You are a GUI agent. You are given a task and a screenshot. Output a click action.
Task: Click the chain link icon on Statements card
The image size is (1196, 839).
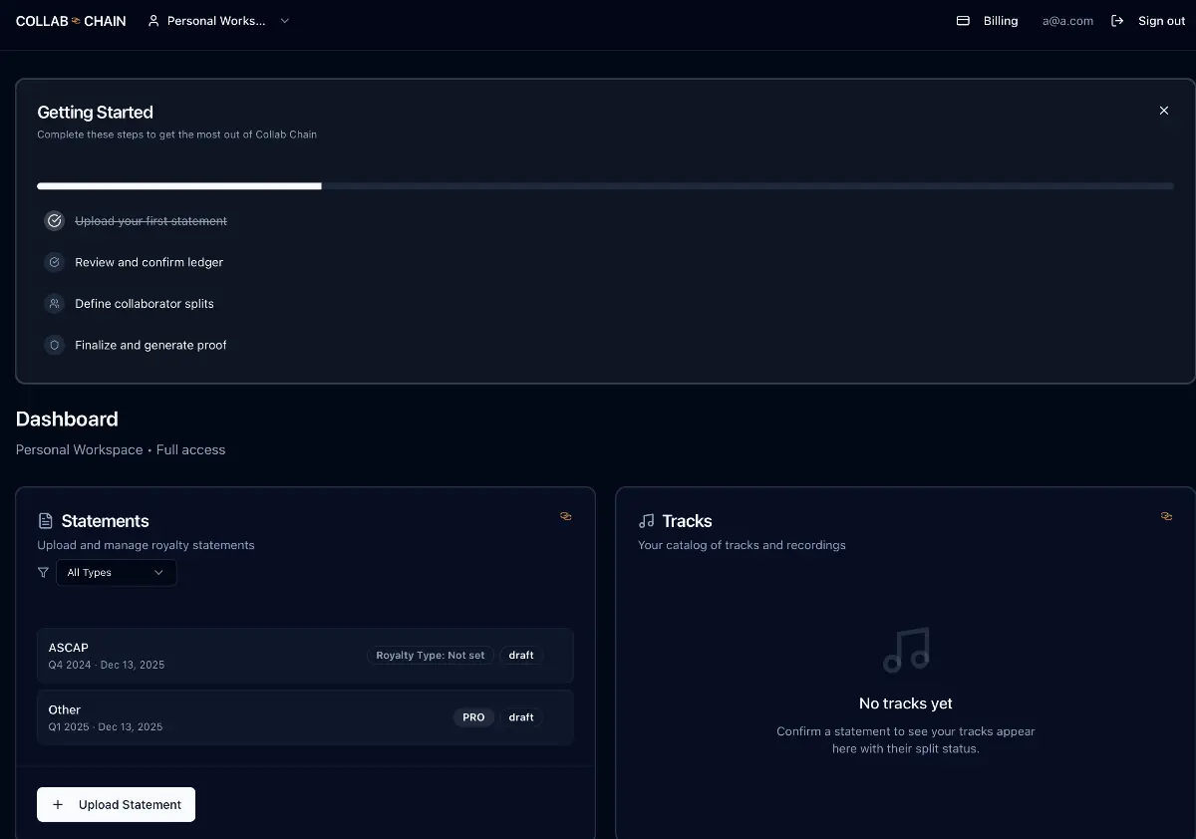point(566,516)
